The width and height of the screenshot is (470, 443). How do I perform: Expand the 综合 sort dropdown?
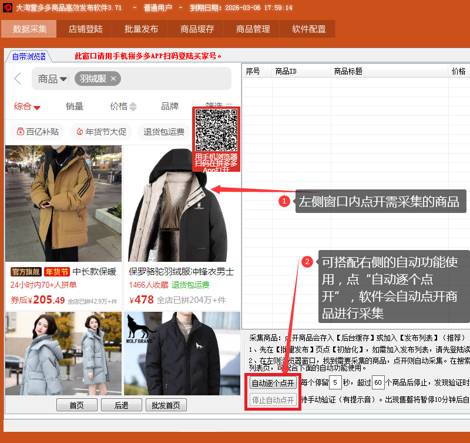tap(36, 107)
